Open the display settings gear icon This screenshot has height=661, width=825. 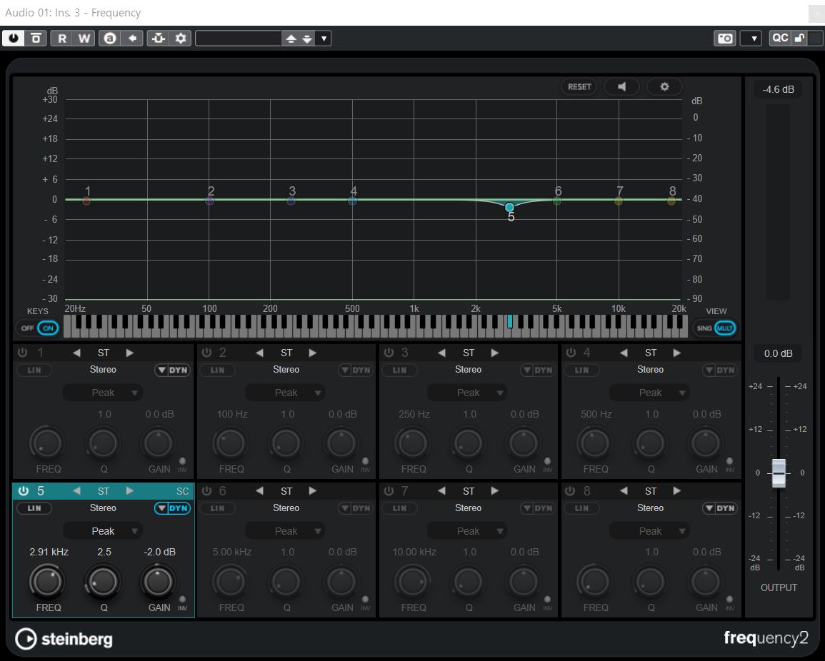click(x=664, y=87)
